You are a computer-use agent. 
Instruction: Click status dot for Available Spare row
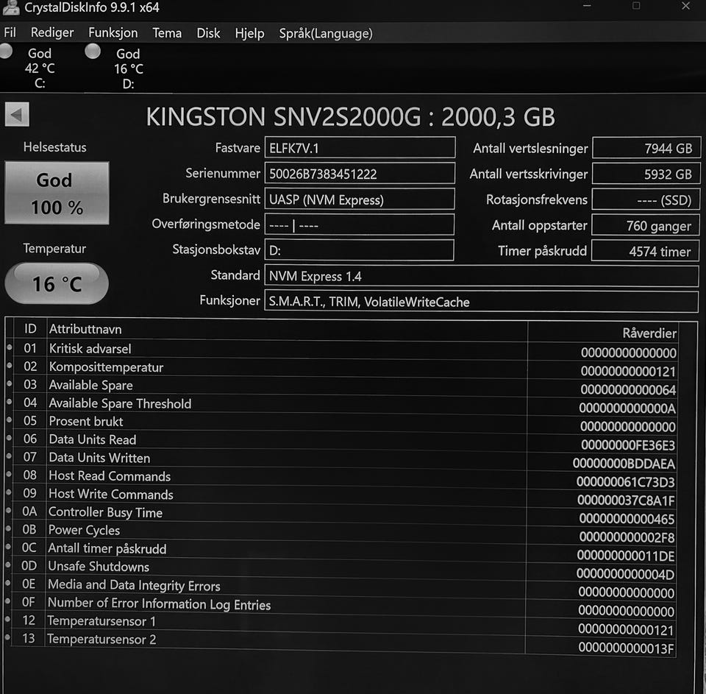coord(9,383)
